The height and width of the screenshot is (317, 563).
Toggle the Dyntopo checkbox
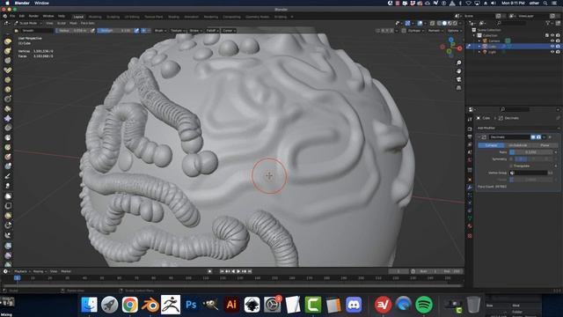[404, 31]
